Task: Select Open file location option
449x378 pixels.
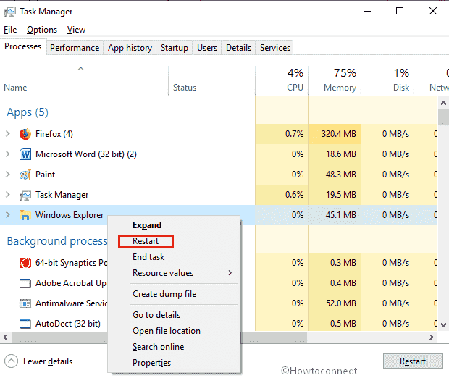Action: (167, 331)
